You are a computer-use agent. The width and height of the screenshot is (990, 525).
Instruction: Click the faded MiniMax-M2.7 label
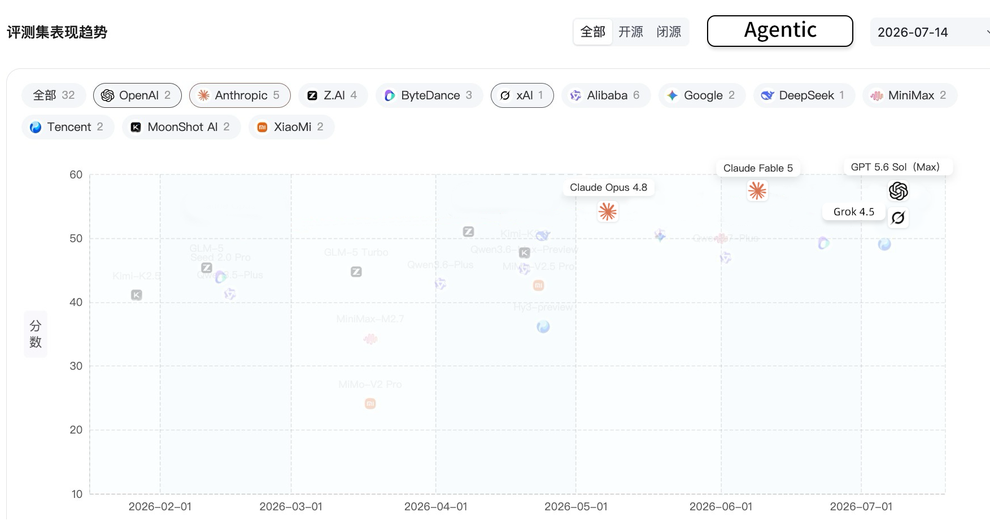tap(370, 319)
